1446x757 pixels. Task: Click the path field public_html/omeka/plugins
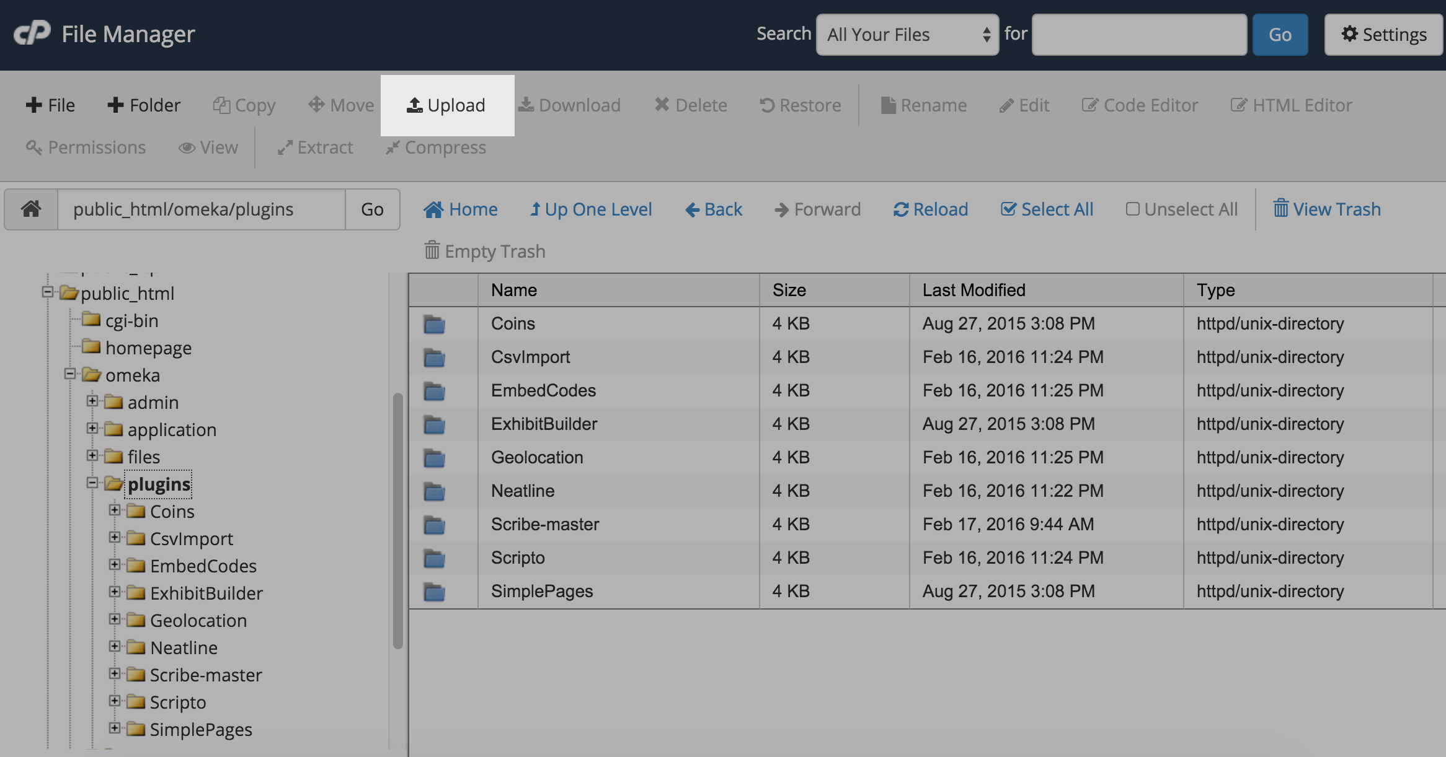click(x=202, y=209)
